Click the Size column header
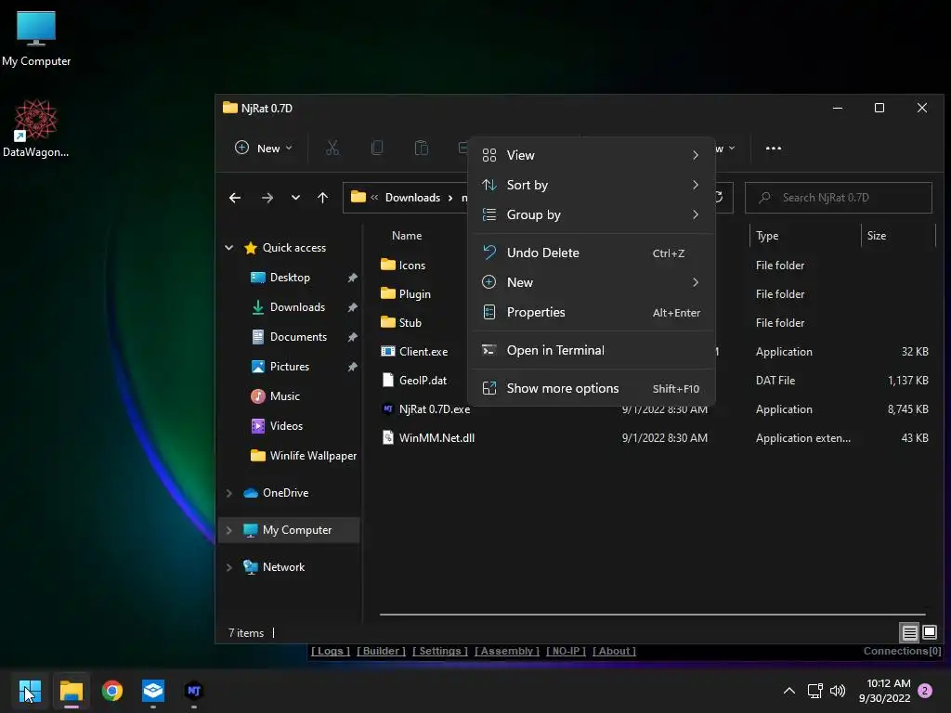Screen dimensions: 951x713 [877, 235]
